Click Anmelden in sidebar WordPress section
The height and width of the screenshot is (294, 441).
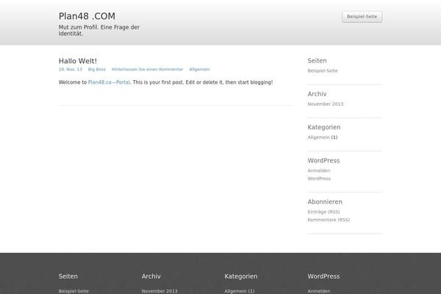[x=319, y=171]
